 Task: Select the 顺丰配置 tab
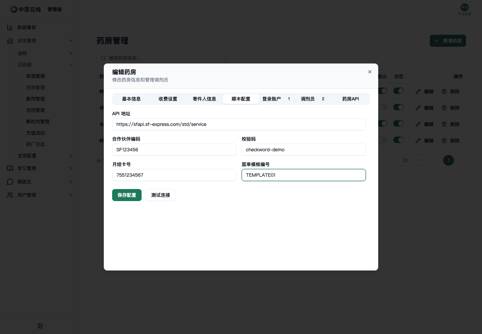point(241,99)
